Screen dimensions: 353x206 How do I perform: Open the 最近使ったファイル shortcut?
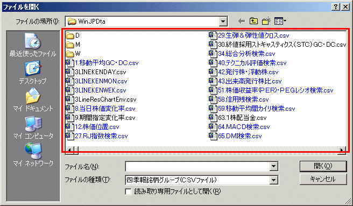tap(33, 45)
